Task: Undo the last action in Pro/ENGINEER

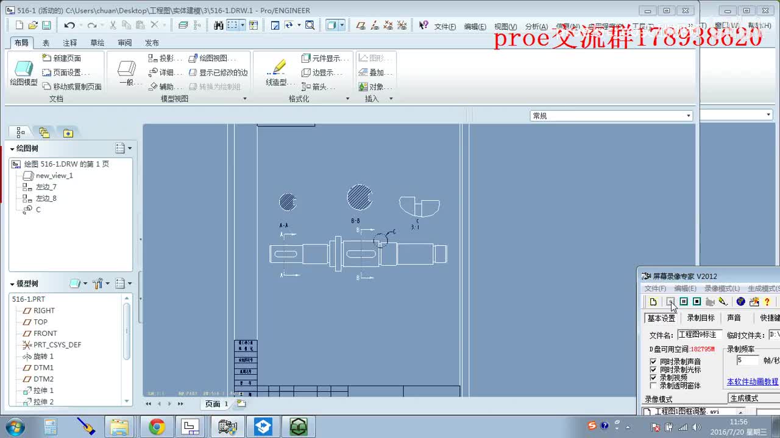Action: pos(69,25)
